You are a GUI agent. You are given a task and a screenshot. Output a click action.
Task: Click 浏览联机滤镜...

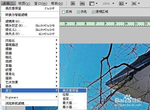[x=30, y=103]
